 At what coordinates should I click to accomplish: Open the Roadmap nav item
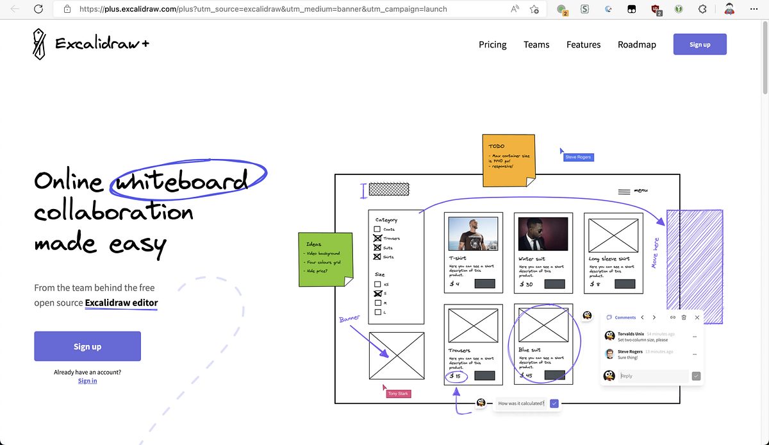point(637,44)
